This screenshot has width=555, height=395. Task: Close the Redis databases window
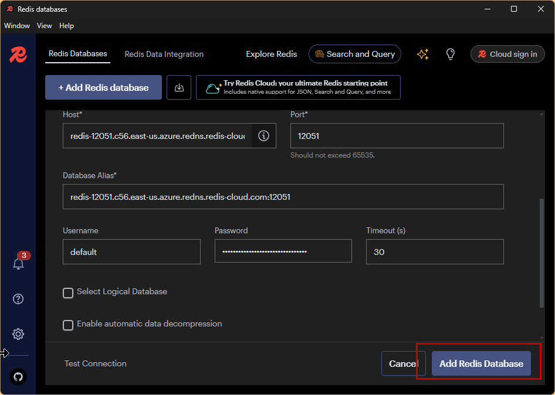click(541, 9)
